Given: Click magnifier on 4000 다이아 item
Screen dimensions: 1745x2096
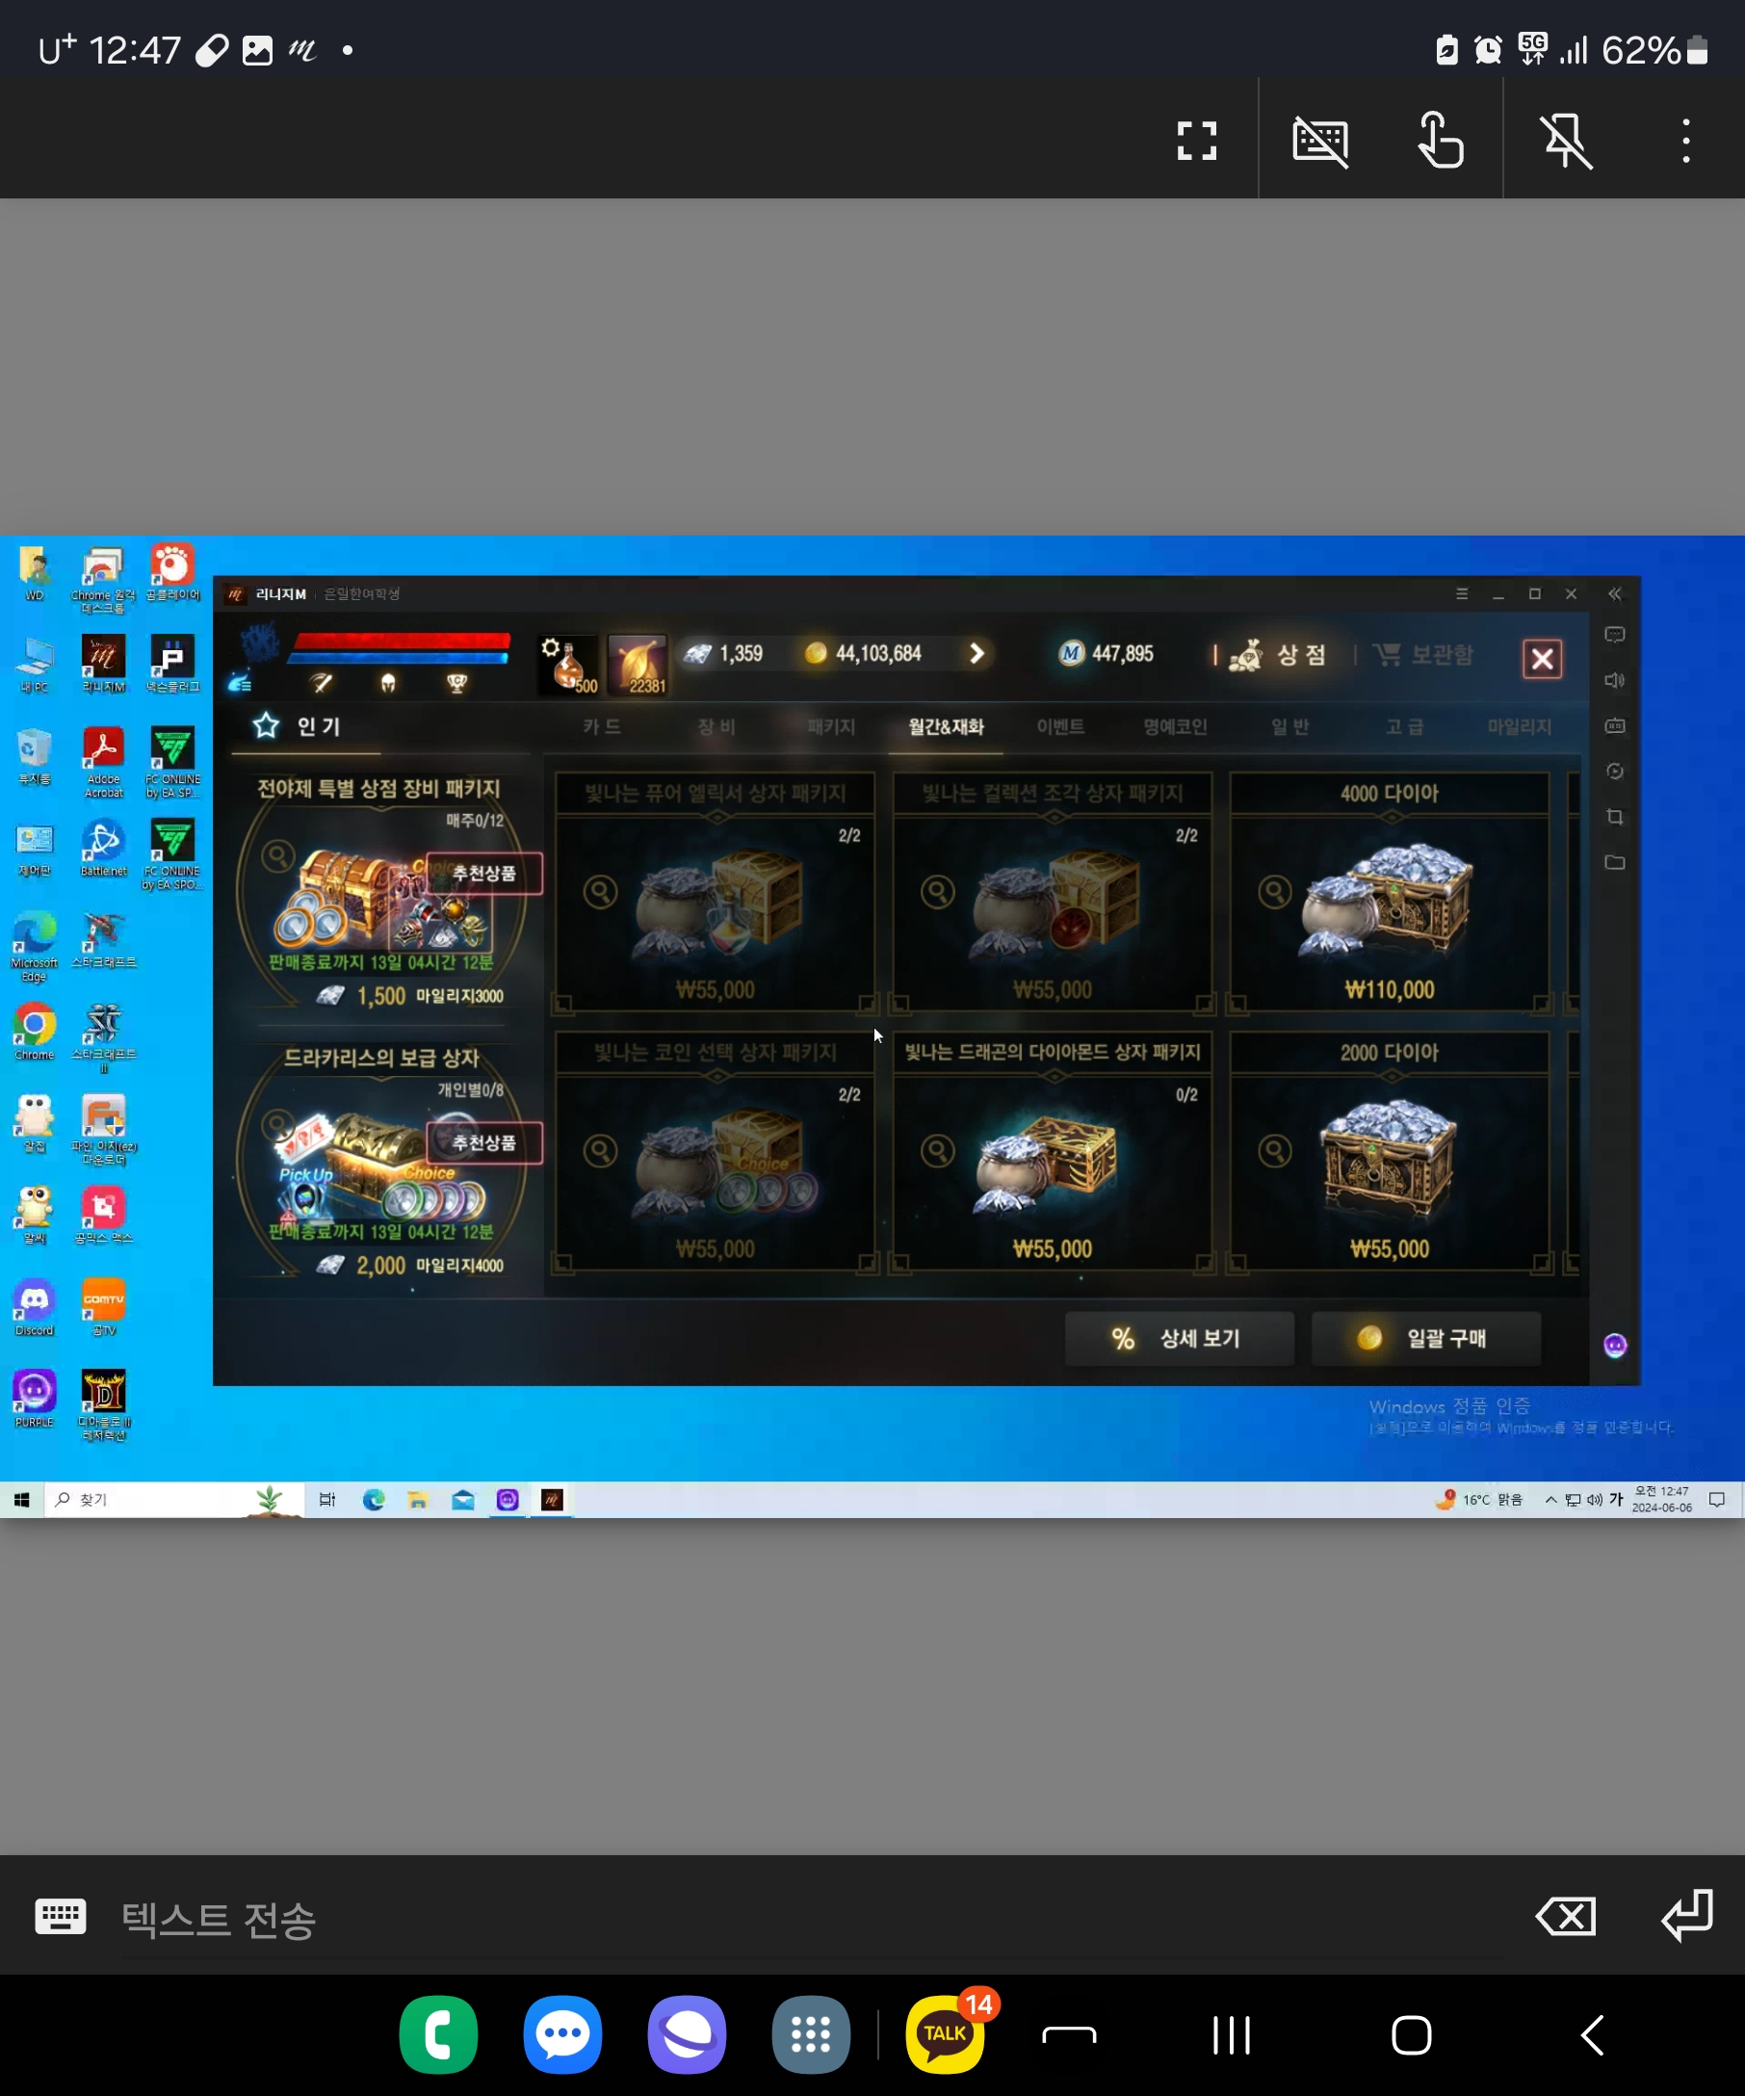Looking at the screenshot, I should coord(1275,891).
